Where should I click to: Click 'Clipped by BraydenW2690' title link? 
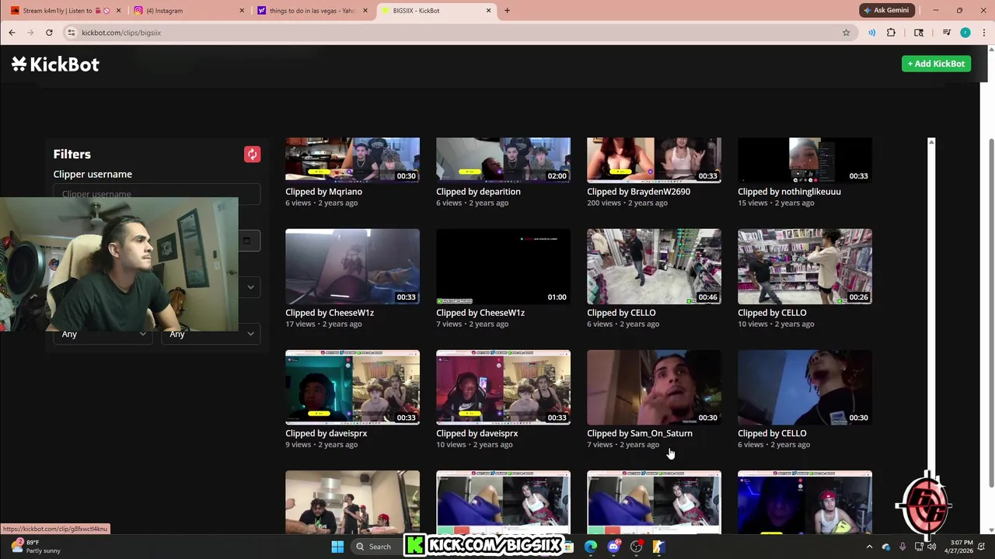coord(638,191)
